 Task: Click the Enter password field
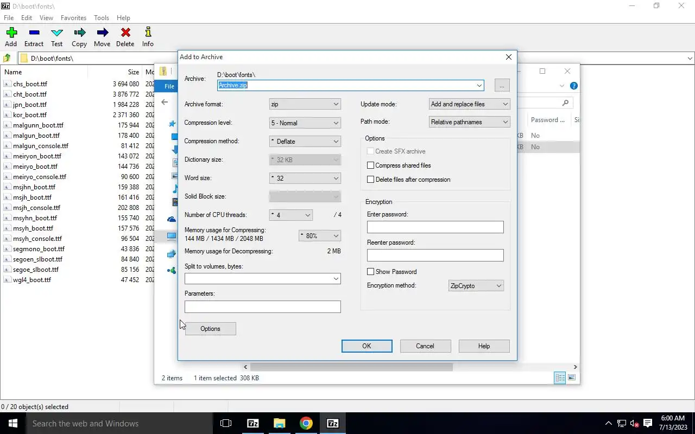coord(435,227)
